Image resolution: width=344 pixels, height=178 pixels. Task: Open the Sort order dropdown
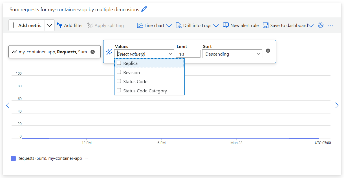pos(232,54)
